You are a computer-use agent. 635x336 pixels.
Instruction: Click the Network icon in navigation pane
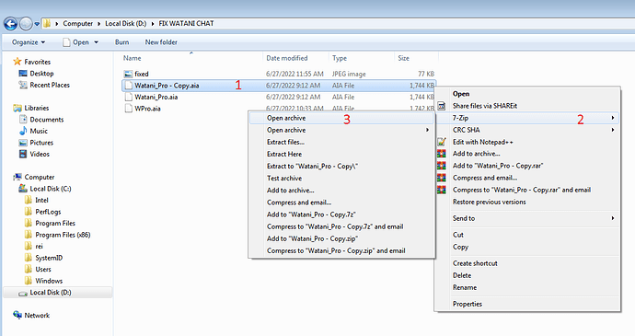[17, 315]
